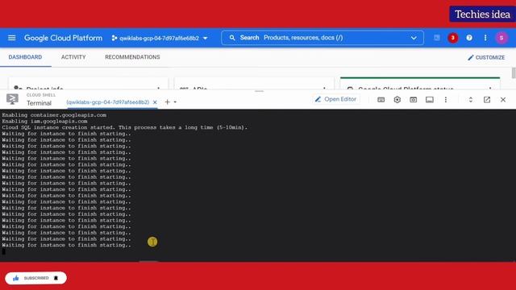Select the qwiklabs-gcp-04 terminal tab

(x=107, y=102)
